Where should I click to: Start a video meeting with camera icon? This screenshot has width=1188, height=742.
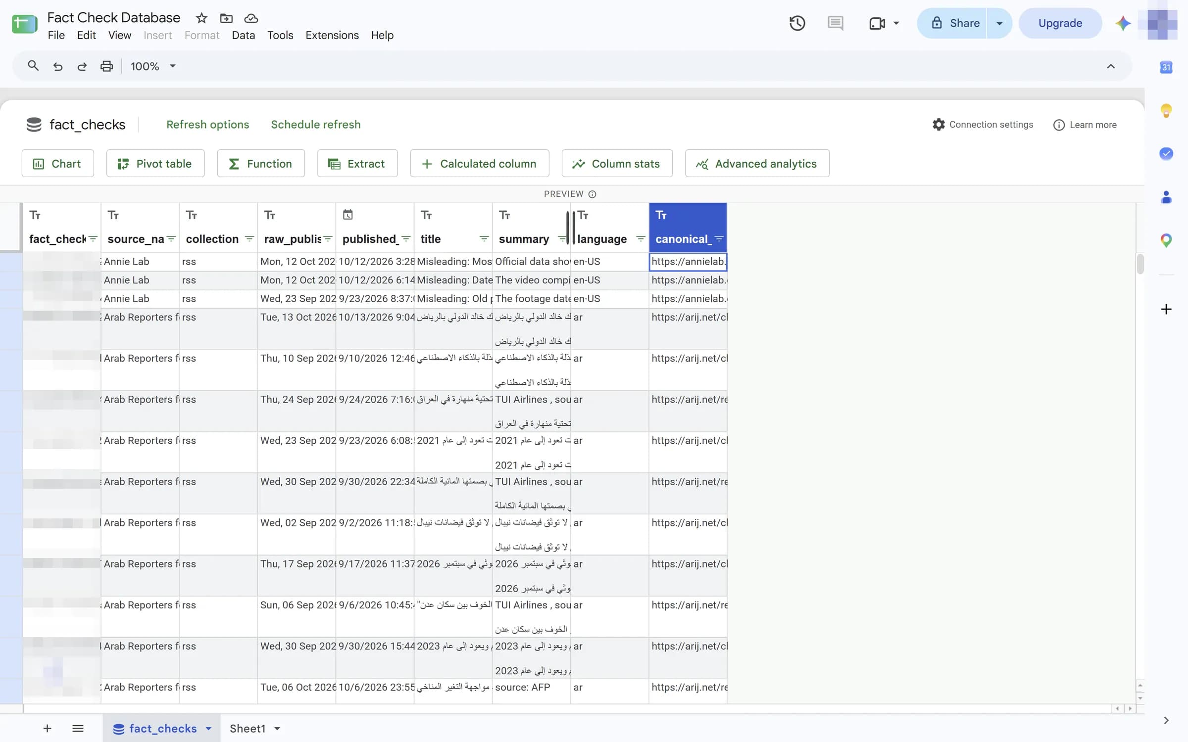(x=877, y=23)
